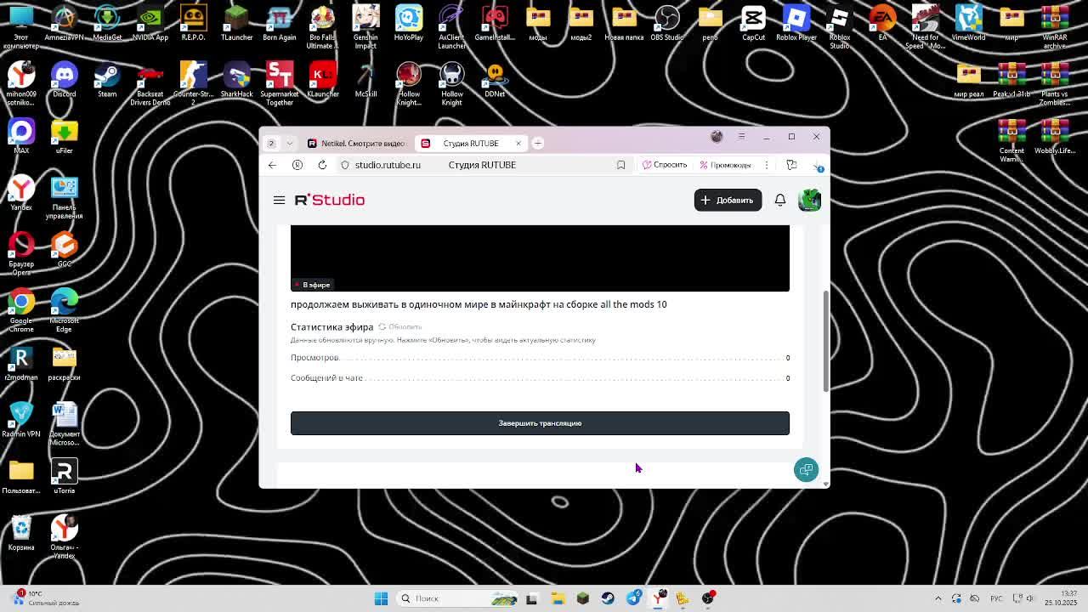
Task: Click Завершить трансляцию to end the stream
Action: 540,423
